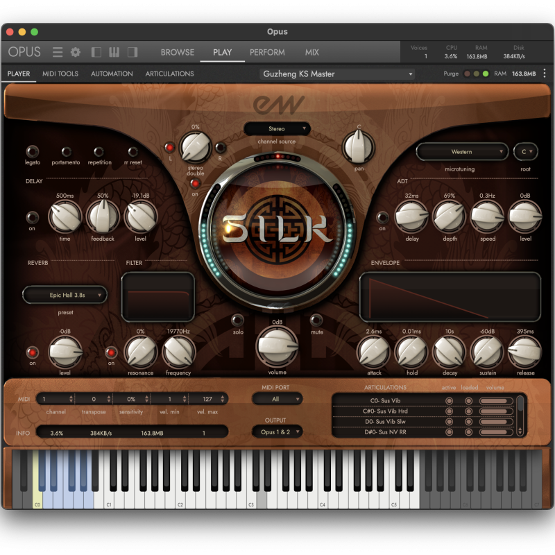Open the Western microtuning dropdown
The height and width of the screenshot is (555, 555).
(x=462, y=152)
